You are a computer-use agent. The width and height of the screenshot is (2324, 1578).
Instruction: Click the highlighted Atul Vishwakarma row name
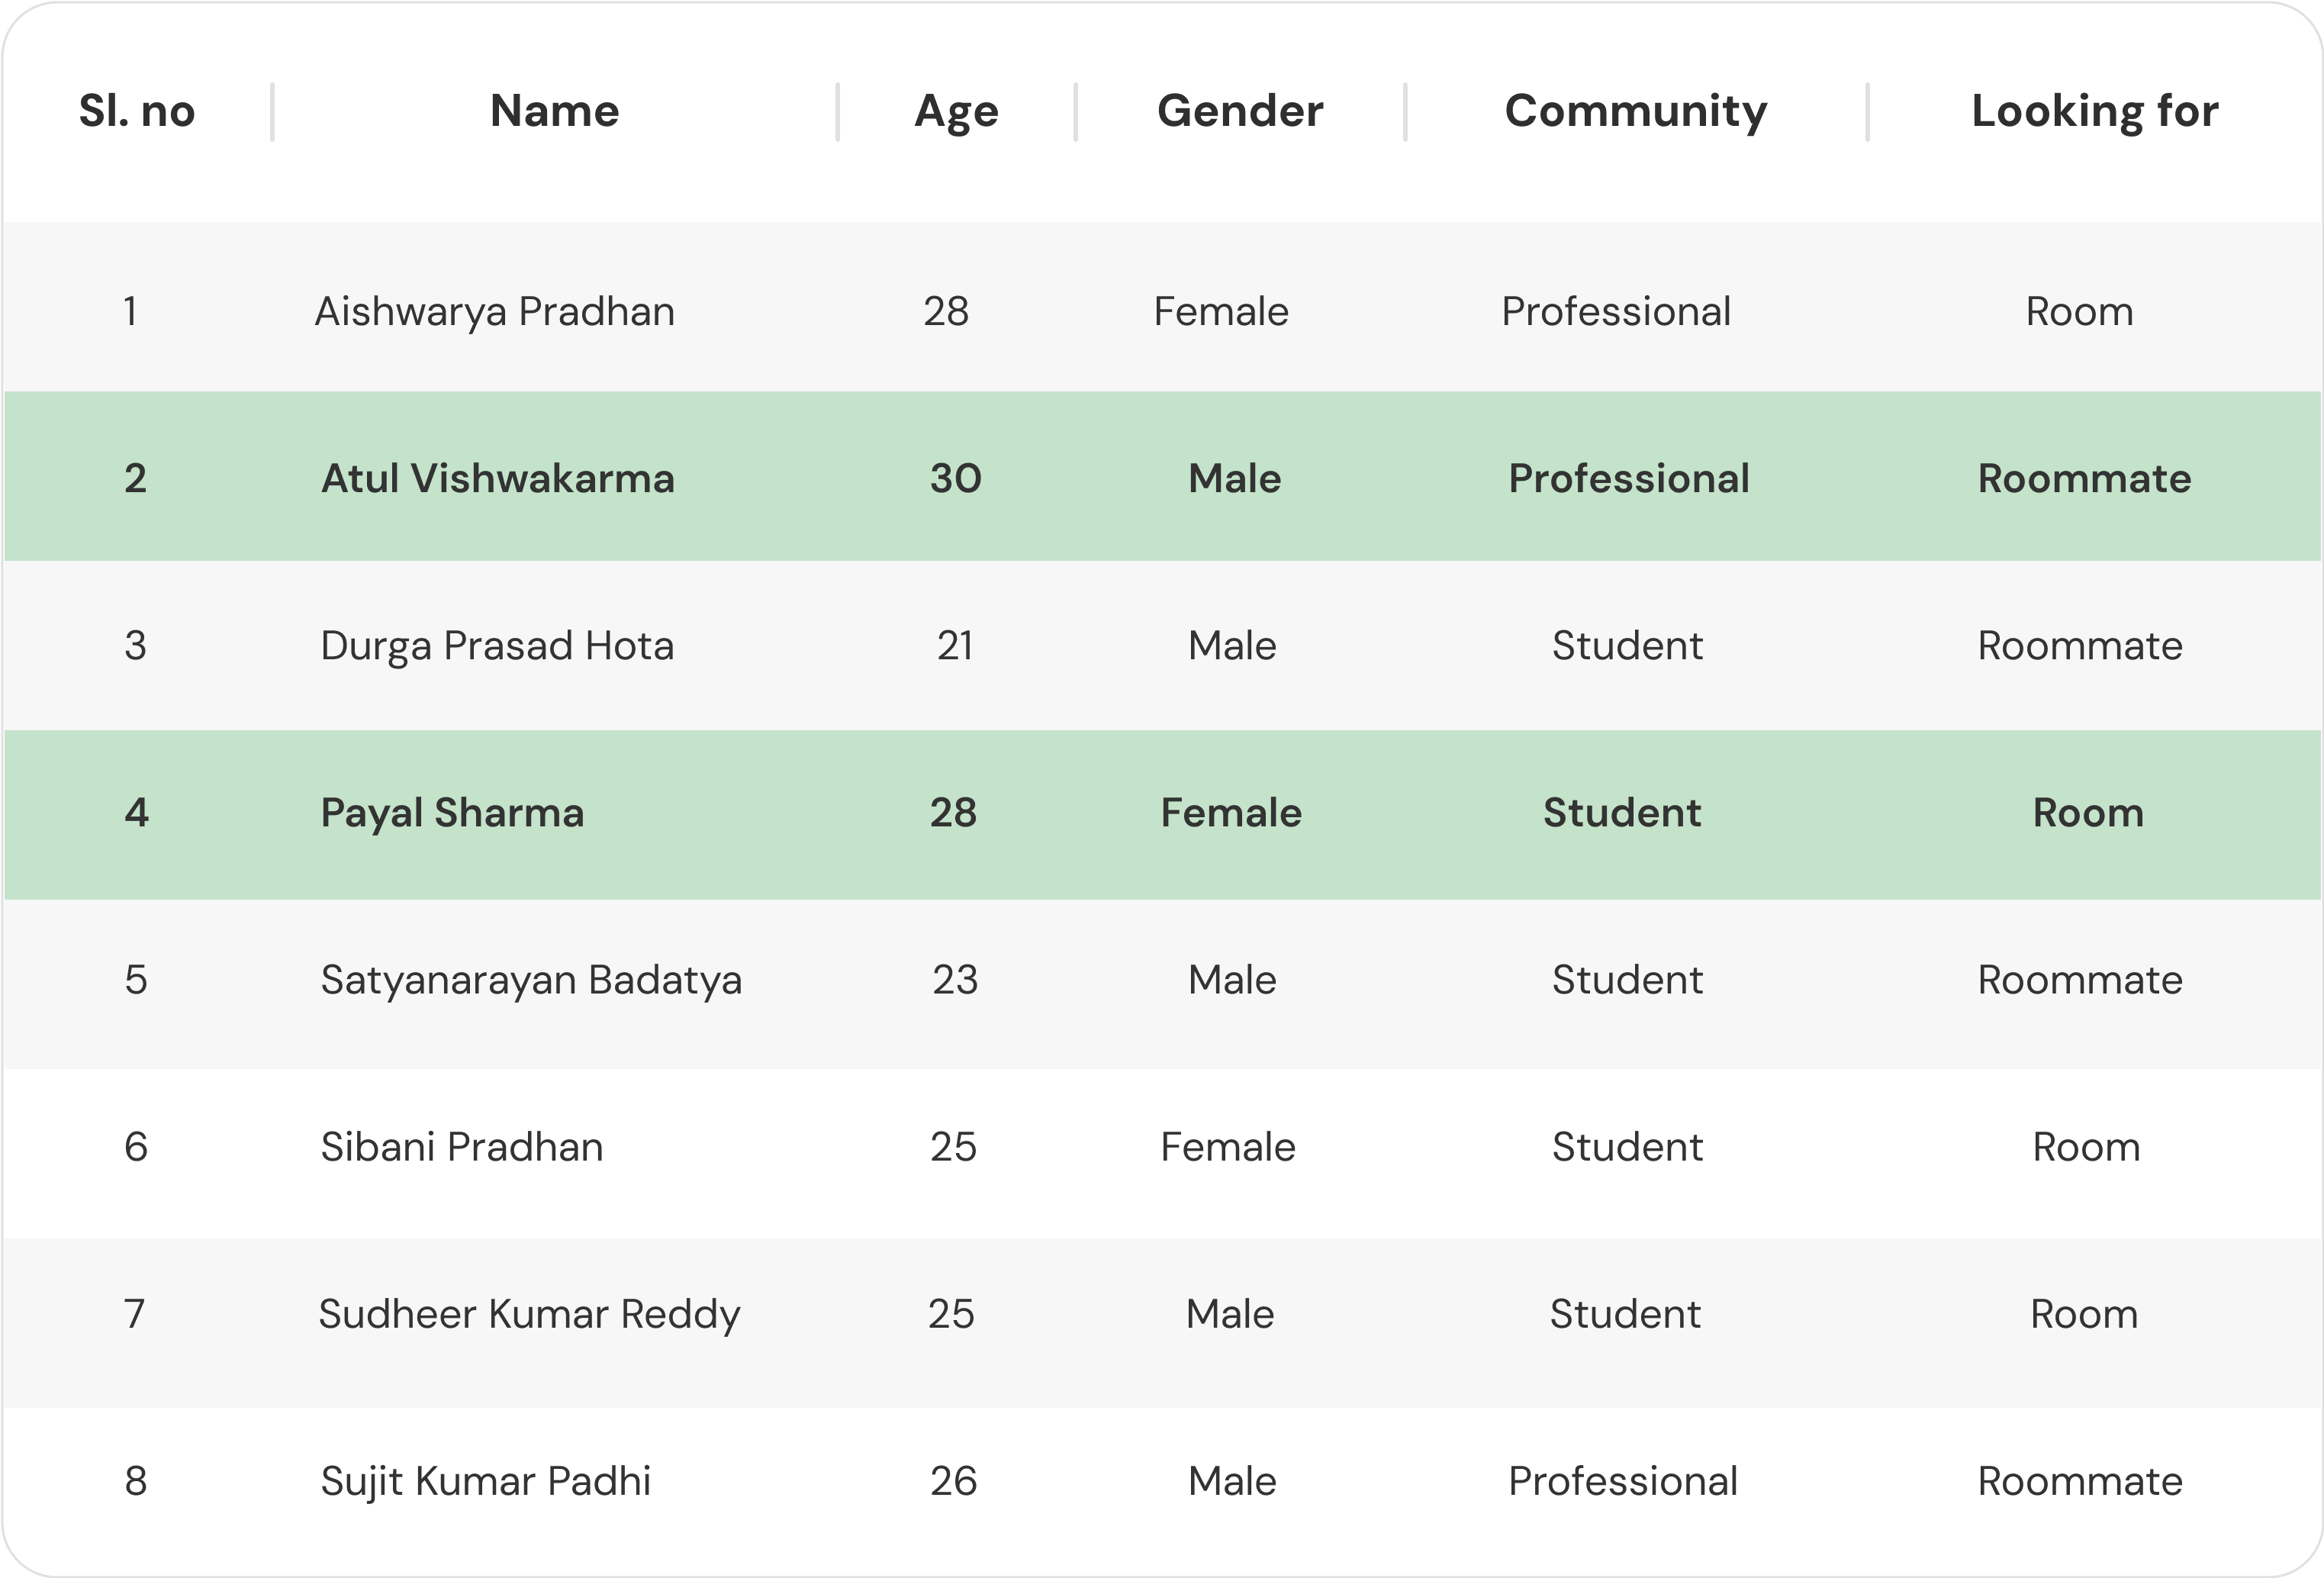pos(497,479)
